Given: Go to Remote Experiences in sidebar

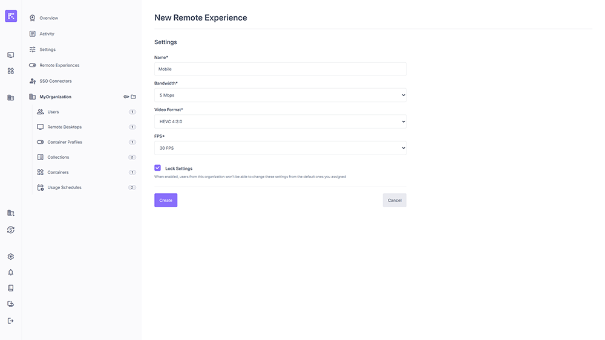Looking at the screenshot, I should [x=59, y=65].
